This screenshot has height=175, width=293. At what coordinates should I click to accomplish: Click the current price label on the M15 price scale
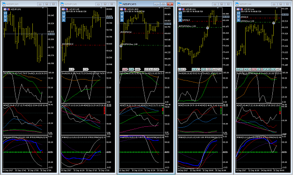coord(168,24)
